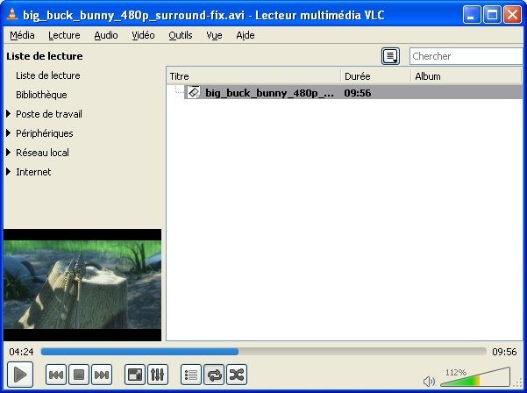
Task: Click elapsed time label 04:24
Action: point(22,352)
